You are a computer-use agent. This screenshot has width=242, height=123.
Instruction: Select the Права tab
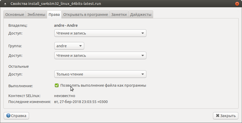pos(54,15)
